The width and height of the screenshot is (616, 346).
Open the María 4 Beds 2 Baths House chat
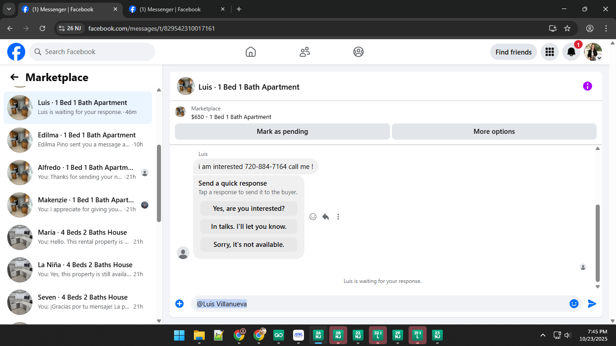pyautogui.click(x=78, y=237)
